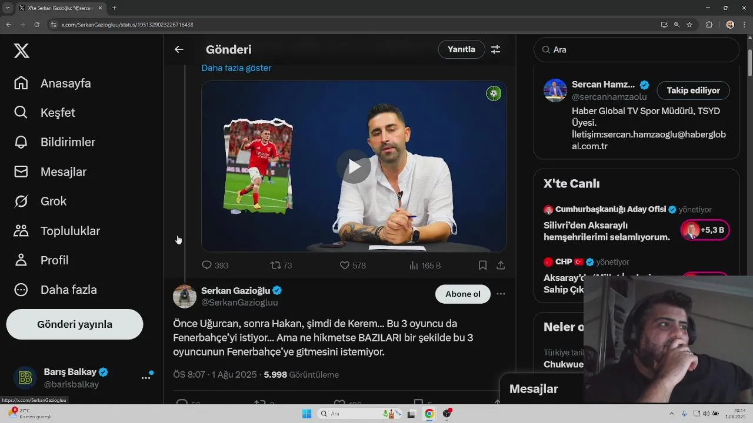Open the tab search dropdown arrow
The image size is (753, 423).
(x=8, y=8)
